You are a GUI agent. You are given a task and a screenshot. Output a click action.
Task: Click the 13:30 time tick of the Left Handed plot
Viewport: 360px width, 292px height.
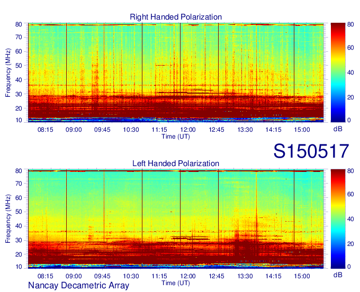(x=245, y=276)
